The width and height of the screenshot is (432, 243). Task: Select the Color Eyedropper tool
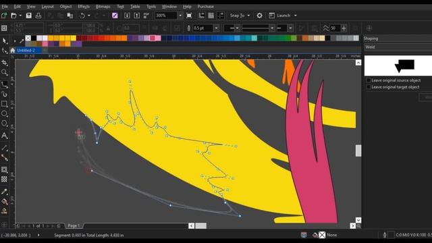point(4,192)
